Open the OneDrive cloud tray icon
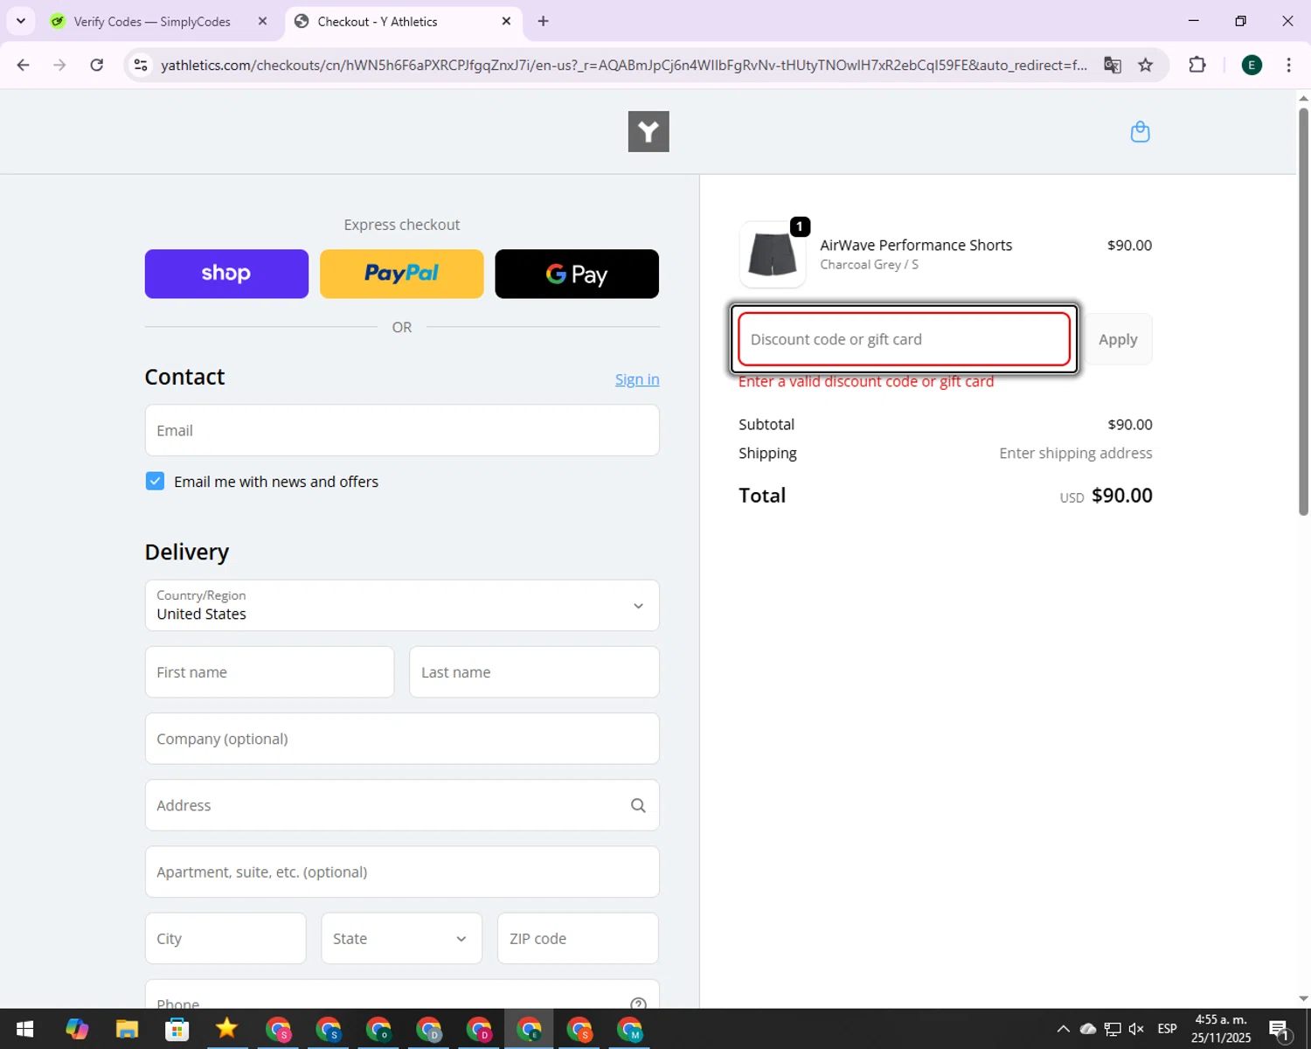 click(1088, 1029)
